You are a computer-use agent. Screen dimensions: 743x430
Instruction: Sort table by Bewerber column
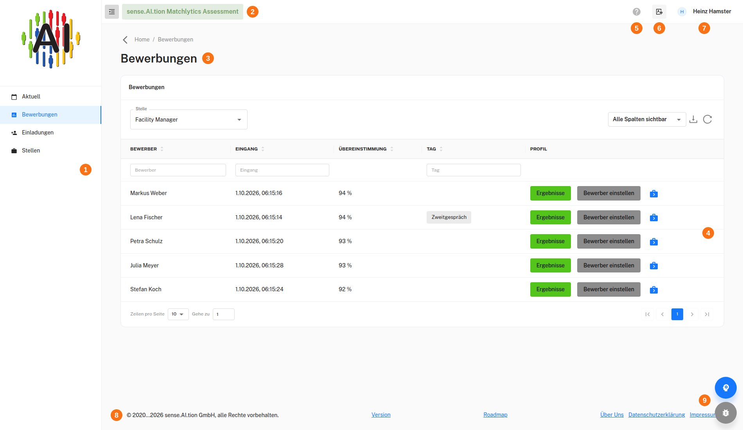(x=162, y=149)
